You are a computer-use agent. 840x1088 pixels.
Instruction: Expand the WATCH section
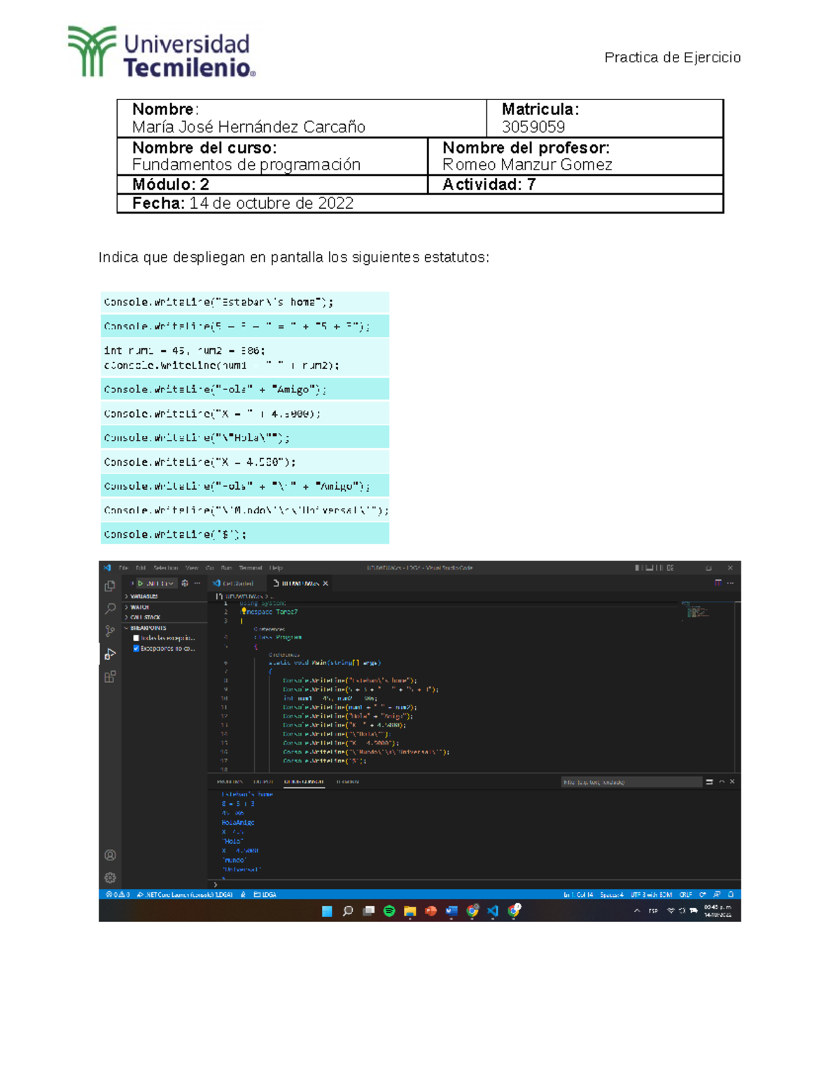pos(139,607)
